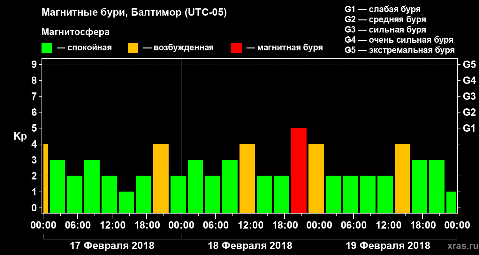
Task: Click the 18 Февраля 2018 date label
Action: point(250,246)
